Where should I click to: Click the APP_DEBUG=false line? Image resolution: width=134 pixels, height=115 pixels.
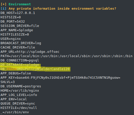[x=16, y=73]
